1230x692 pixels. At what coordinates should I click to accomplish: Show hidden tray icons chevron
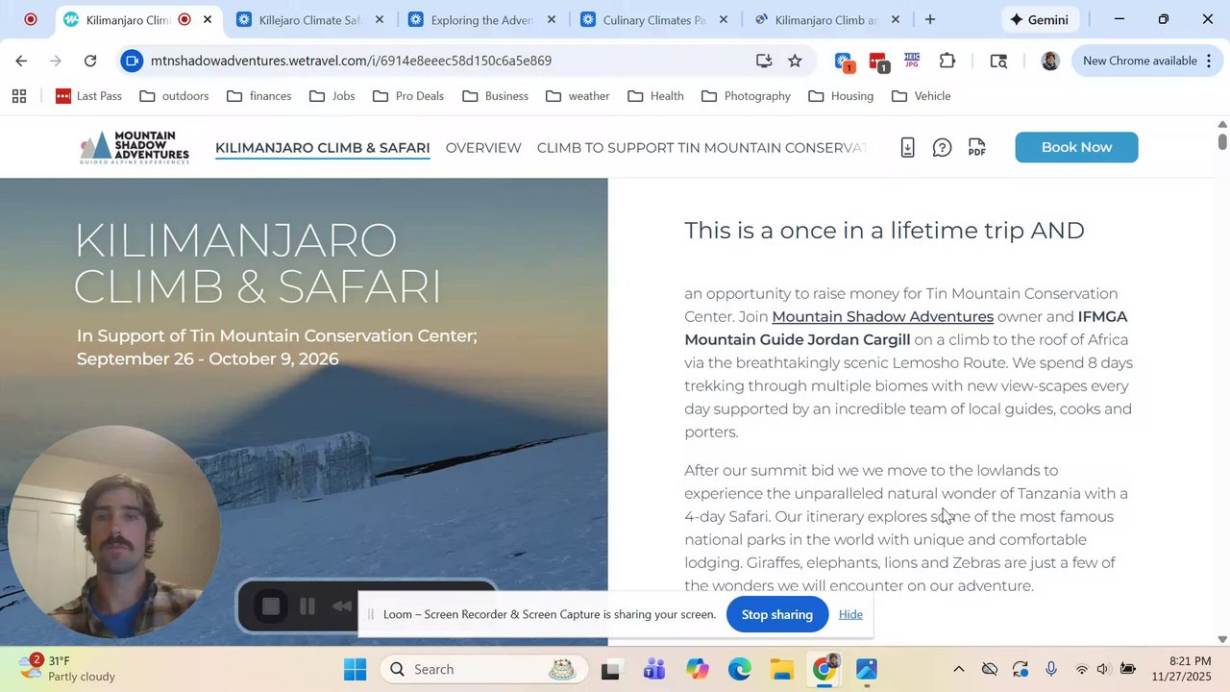click(958, 669)
